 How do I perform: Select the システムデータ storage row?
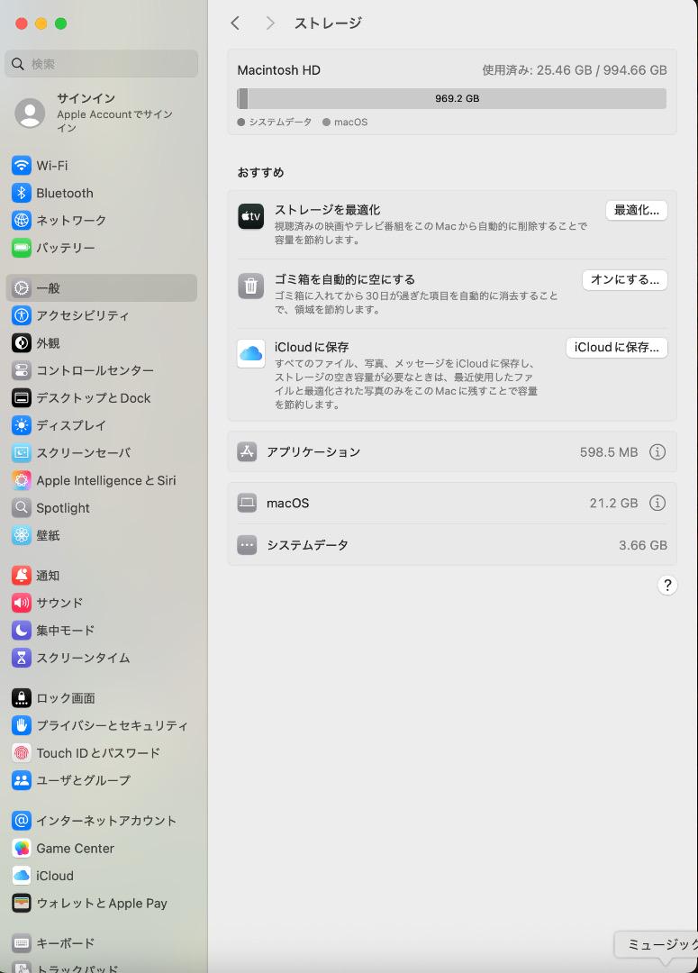(452, 545)
